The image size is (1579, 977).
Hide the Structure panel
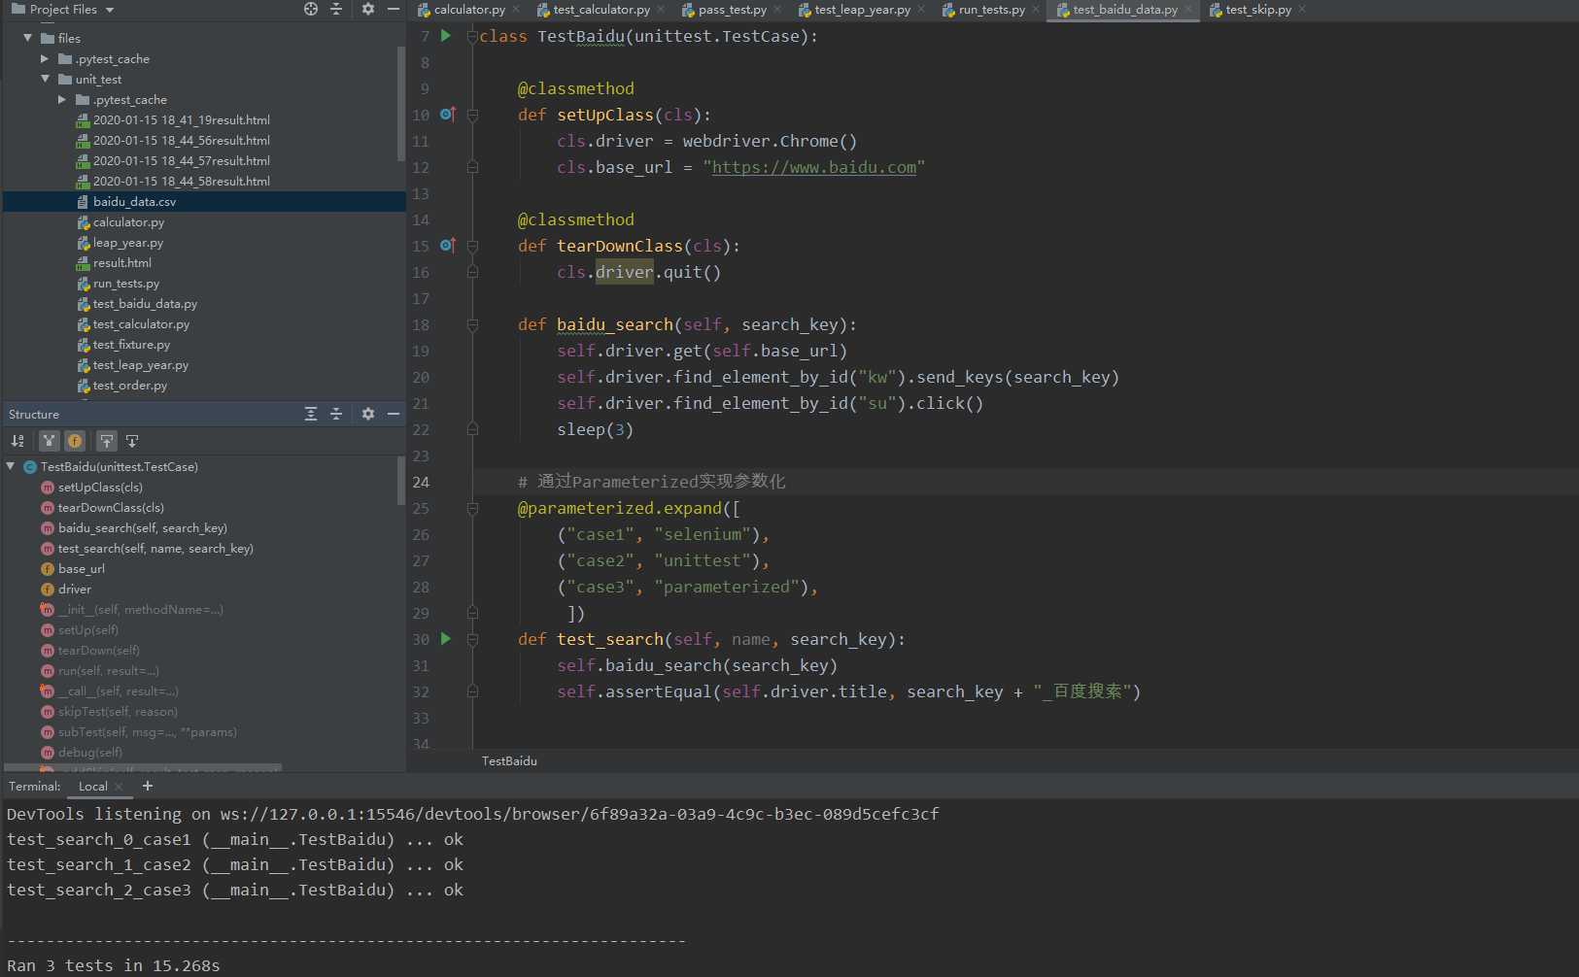coord(394,414)
